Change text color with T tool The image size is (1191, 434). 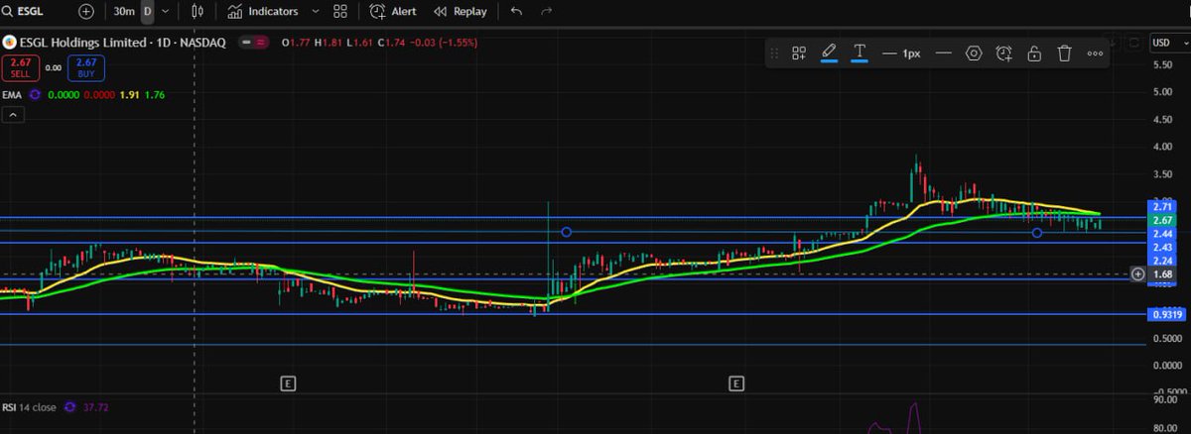pos(860,54)
